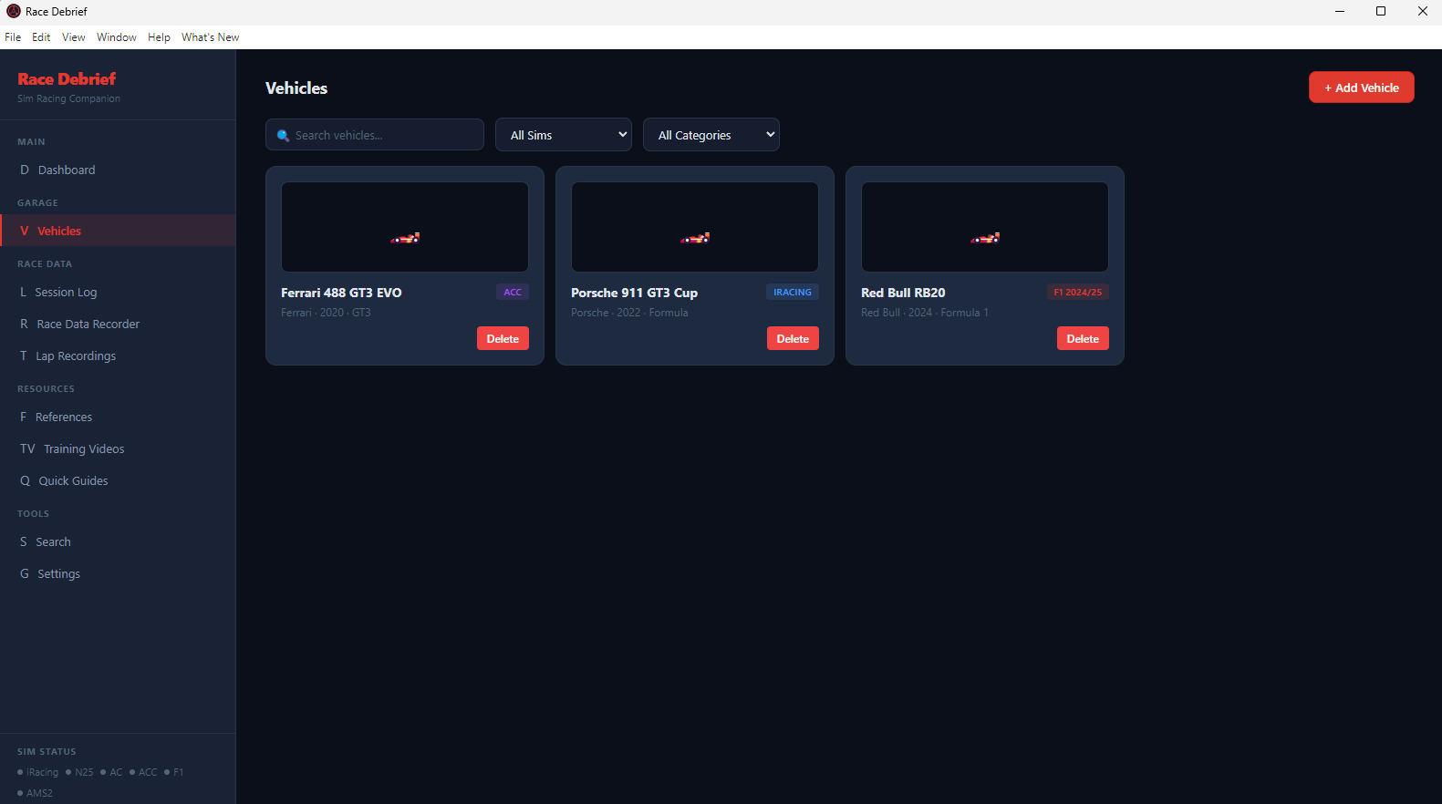1442x804 pixels.
Task: Click the Add Vehicle button
Action: [1362, 88]
